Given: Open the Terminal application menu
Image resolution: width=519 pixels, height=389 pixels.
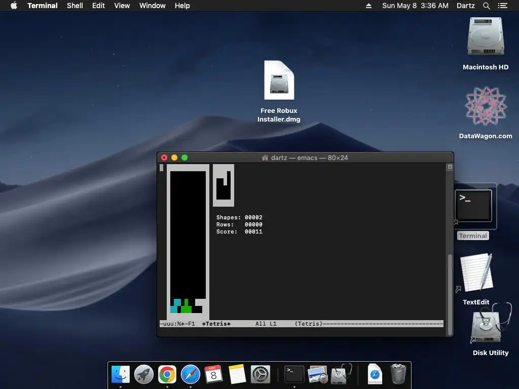Looking at the screenshot, I should [43, 6].
